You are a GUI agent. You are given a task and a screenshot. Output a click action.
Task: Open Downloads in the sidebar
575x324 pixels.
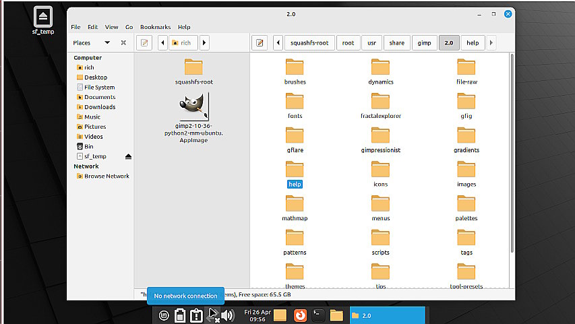pos(100,107)
